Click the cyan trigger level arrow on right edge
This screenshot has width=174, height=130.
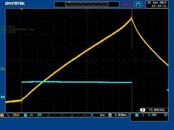tap(167, 90)
